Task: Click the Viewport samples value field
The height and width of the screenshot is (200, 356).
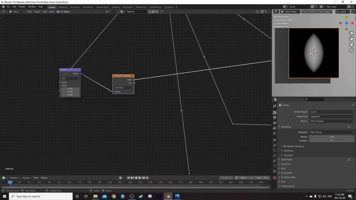Action: 332,141
